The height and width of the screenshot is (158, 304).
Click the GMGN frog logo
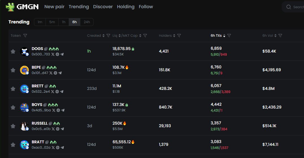(x=10, y=7)
